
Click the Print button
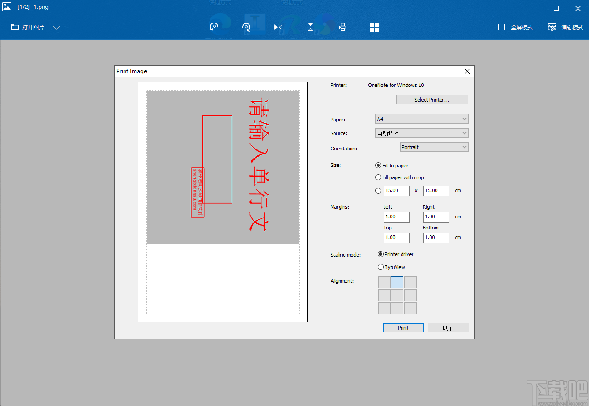coord(403,328)
